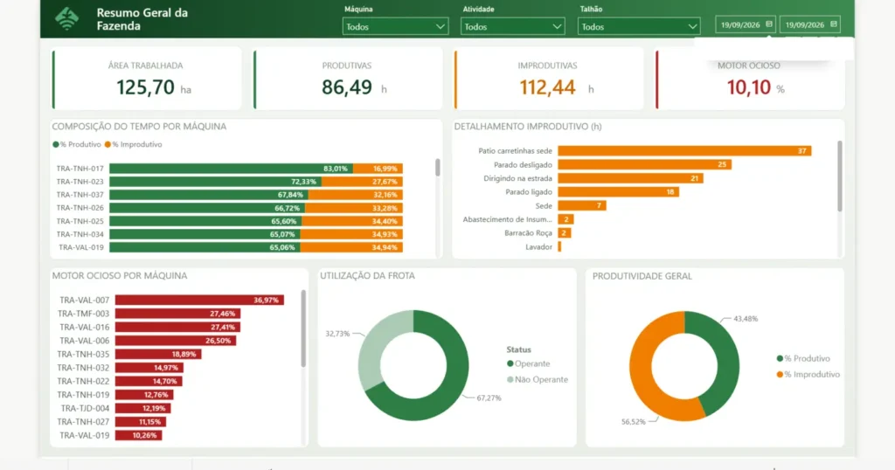Click % Improdutivo legend in Composição chart
Viewport: 895px width, 470px height.
[134, 144]
